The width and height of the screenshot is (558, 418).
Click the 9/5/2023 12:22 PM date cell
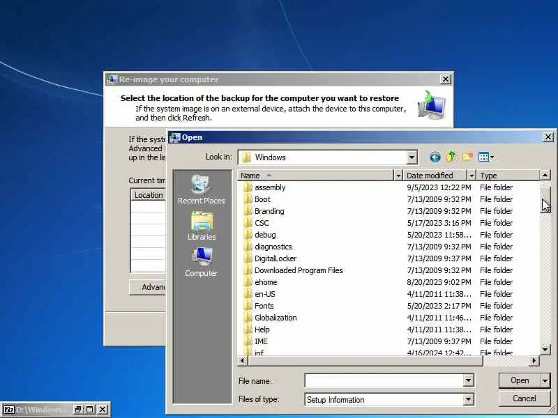(439, 187)
